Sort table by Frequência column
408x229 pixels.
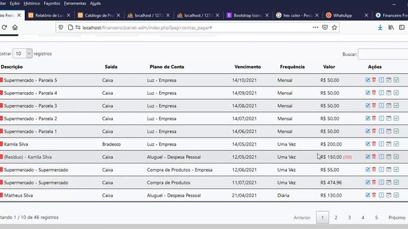coord(292,67)
